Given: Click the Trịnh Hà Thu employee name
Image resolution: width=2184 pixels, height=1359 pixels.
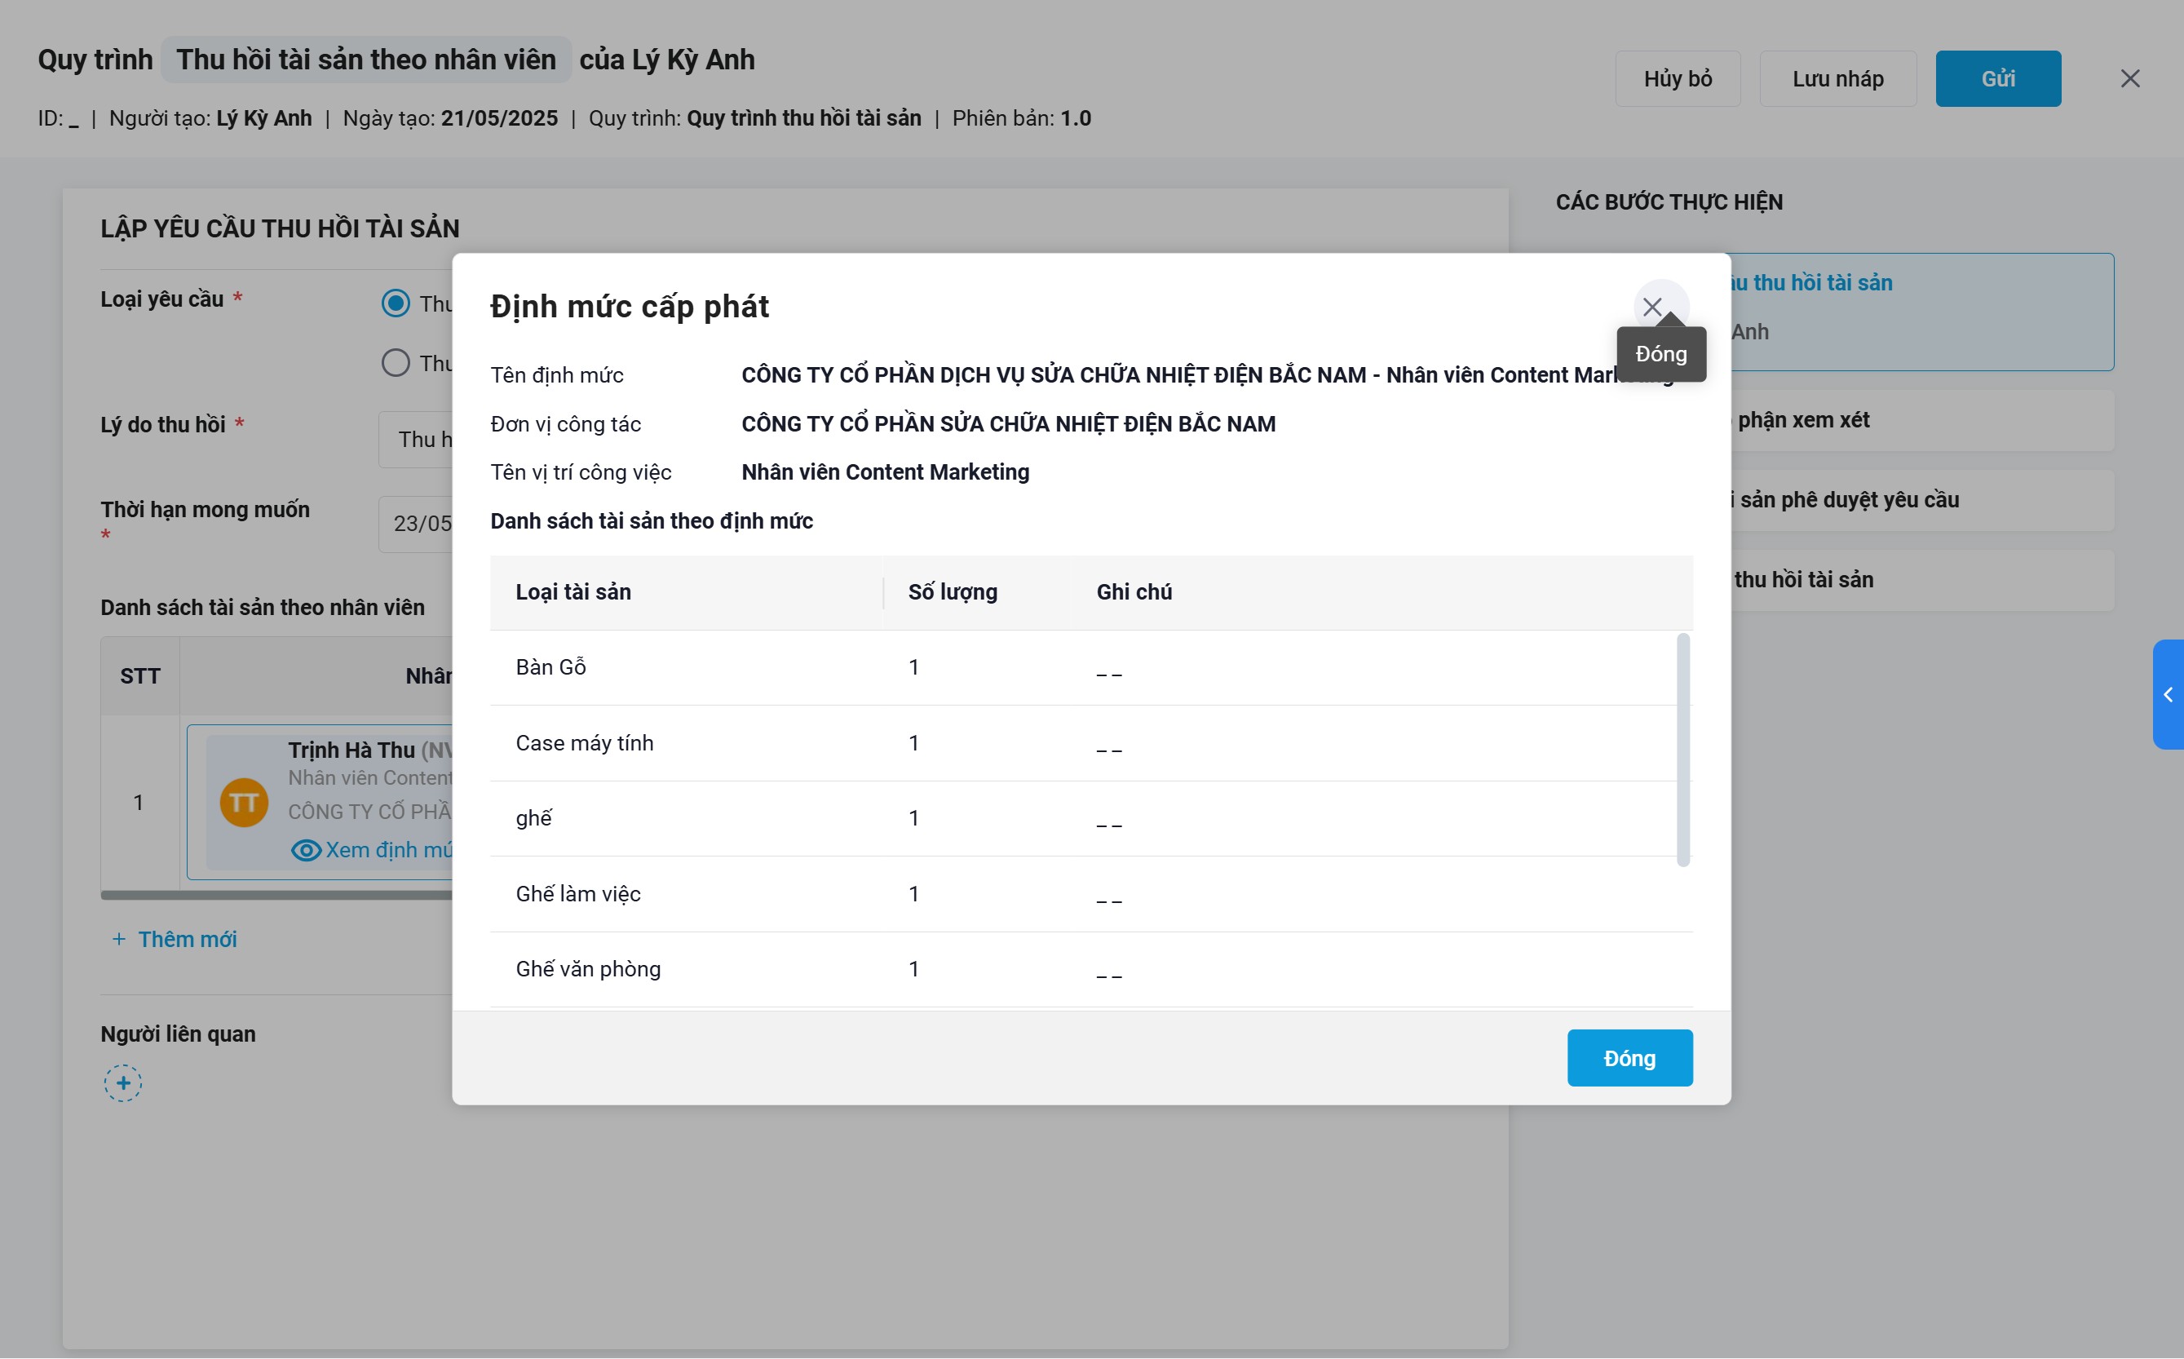Looking at the screenshot, I should pyautogui.click(x=351, y=750).
